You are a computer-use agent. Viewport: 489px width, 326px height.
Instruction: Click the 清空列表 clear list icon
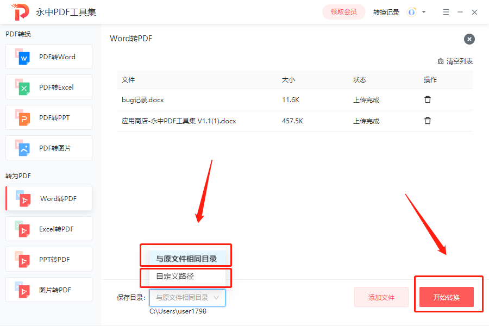441,61
